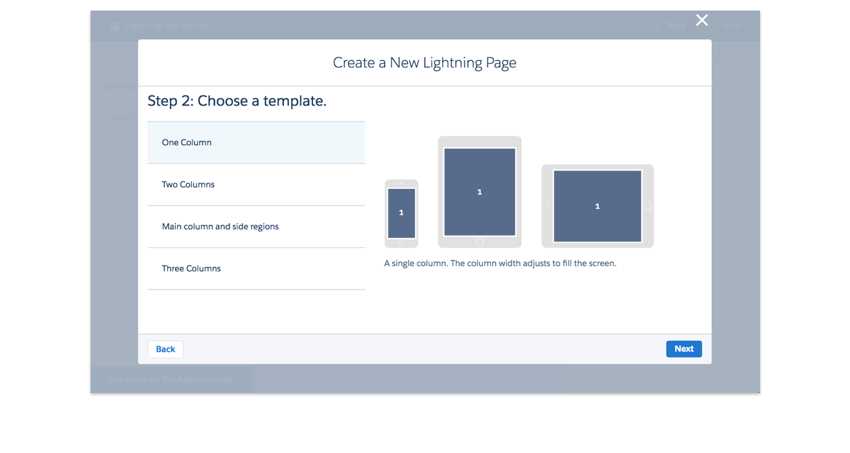
Task: Click the phone preview's home button
Action: tap(402, 243)
